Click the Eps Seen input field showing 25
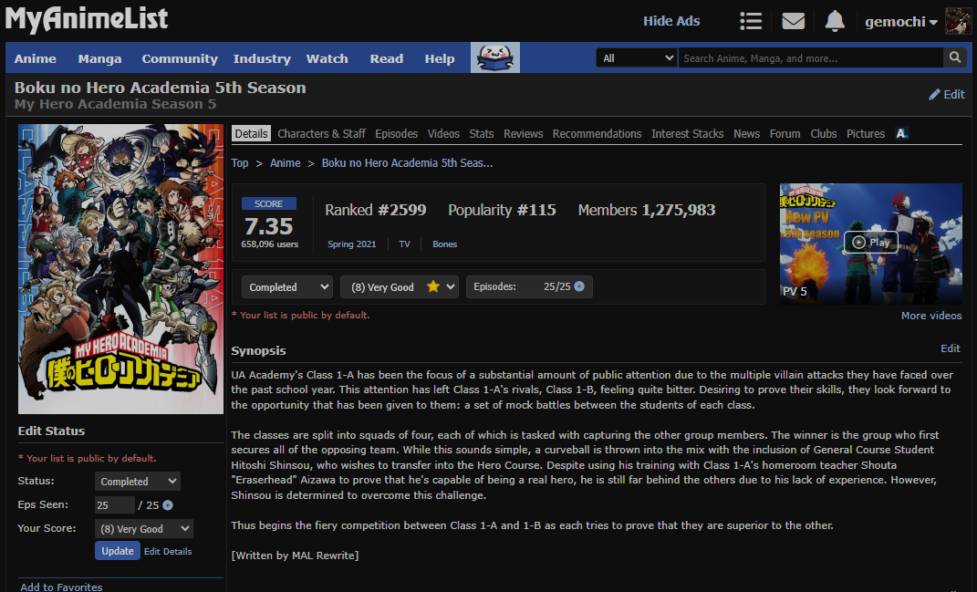 click(115, 505)
